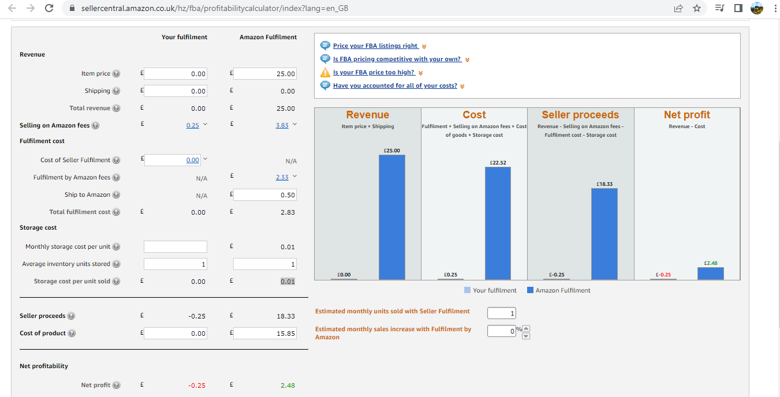The width and height of the screenshot is (780, 397).
Task: Click Amazon Fulfilment Average inventory units stored field
Action: click(265, 264)
